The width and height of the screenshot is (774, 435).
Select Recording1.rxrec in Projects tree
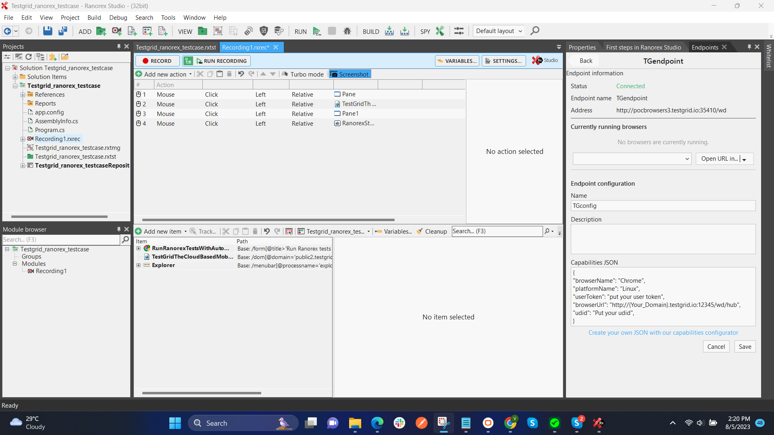(x=58, y=139)
